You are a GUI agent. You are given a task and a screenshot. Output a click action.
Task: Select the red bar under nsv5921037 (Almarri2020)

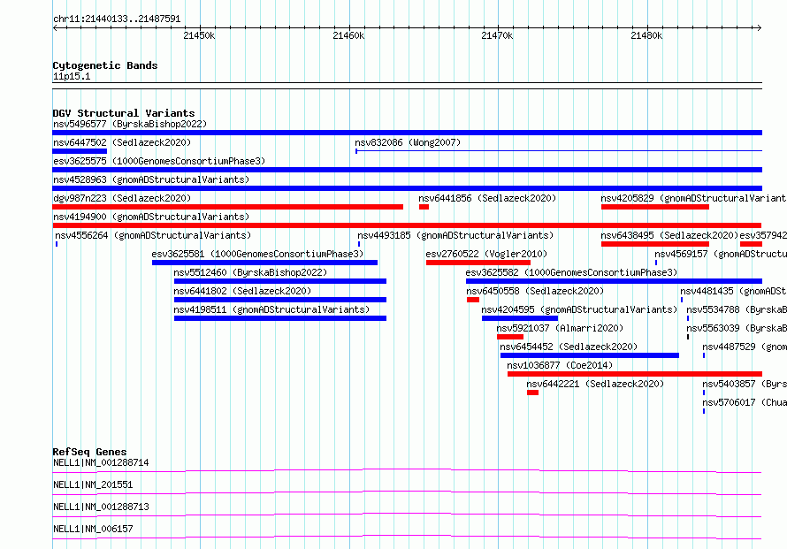[x=510, y=337]
